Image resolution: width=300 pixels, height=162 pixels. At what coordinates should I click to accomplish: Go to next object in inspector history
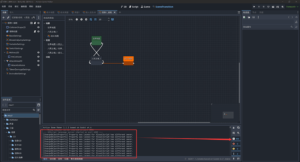tap(292, 17)
